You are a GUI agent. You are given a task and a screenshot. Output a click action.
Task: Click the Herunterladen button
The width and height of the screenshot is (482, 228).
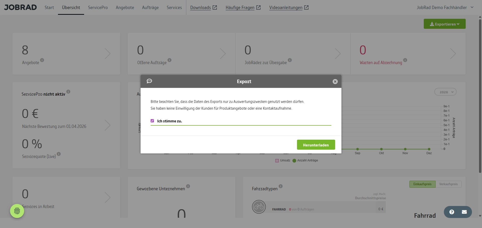[x=316, y=145]
